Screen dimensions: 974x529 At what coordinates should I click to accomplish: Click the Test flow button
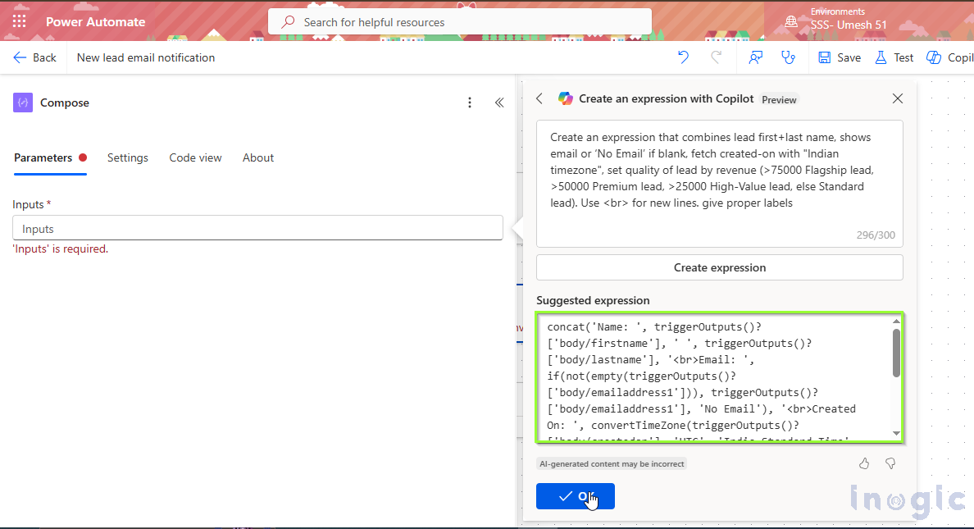[894, 57]
